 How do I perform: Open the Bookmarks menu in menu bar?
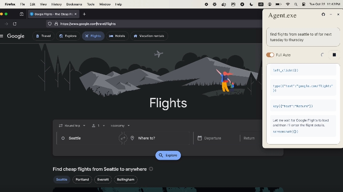(74, 4)
